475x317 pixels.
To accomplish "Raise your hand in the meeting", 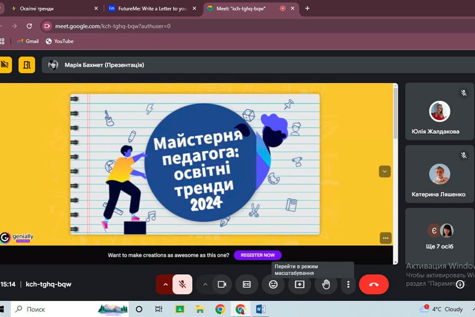I will click(x=326, y=284).
